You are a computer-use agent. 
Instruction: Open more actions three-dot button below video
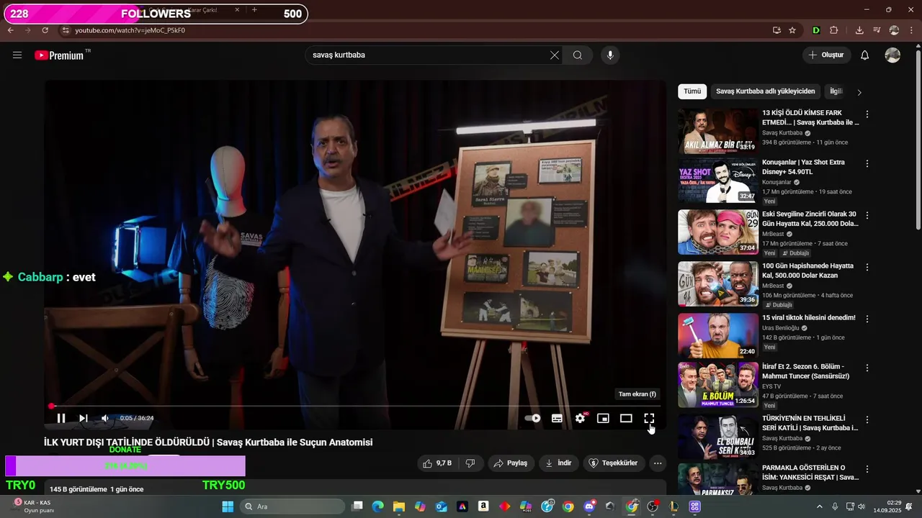[658, 463]
